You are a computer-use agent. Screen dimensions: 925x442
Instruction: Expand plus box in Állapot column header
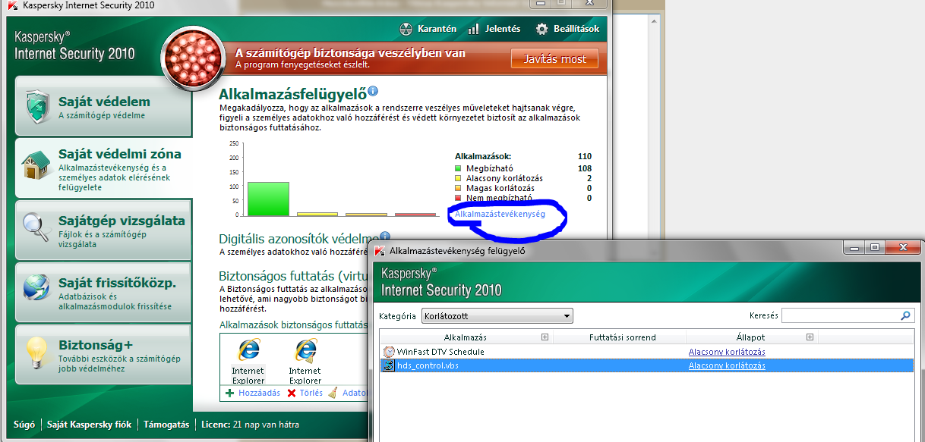point(810,337)
